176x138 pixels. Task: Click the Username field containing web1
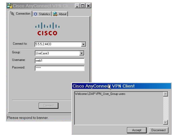click(60, 61)
